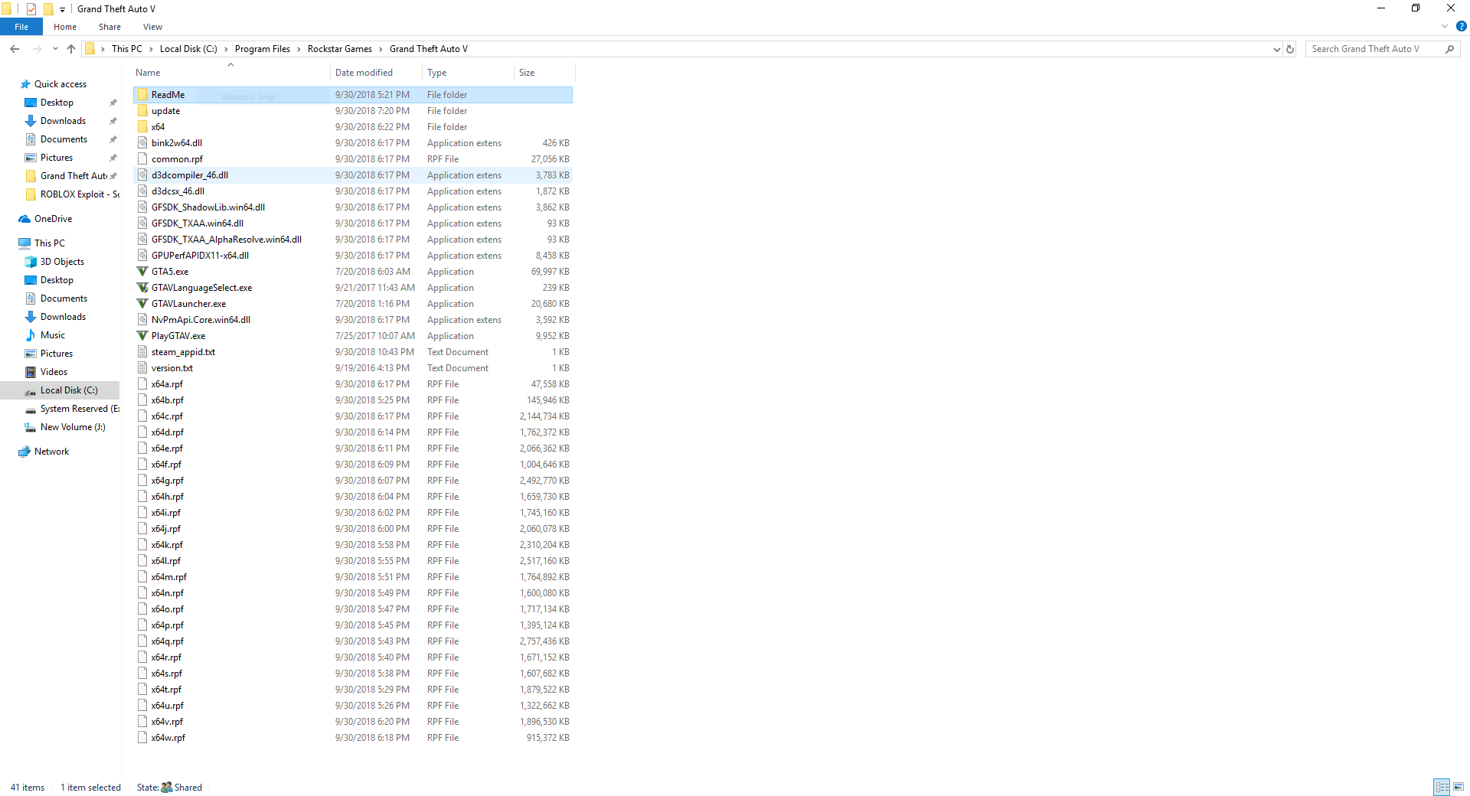Viewport: 1470px width, 796px height.
Task: Go up one folder level
Action: (71, 49)
